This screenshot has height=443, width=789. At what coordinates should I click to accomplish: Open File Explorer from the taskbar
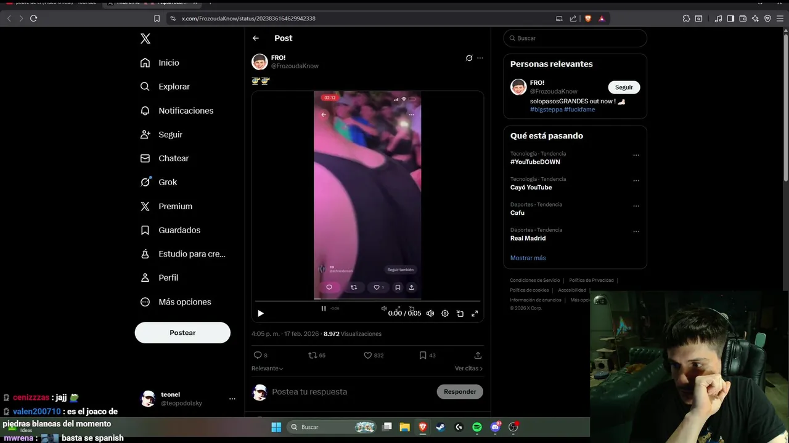(404, 427)
